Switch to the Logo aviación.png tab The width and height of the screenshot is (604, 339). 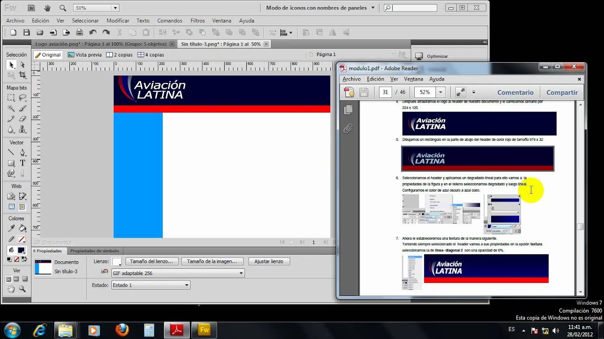click(101, 44)
